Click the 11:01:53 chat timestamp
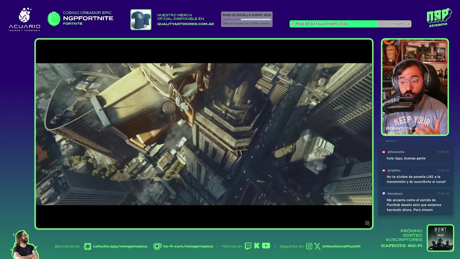 pyautogui.click(x=443, y=170)
